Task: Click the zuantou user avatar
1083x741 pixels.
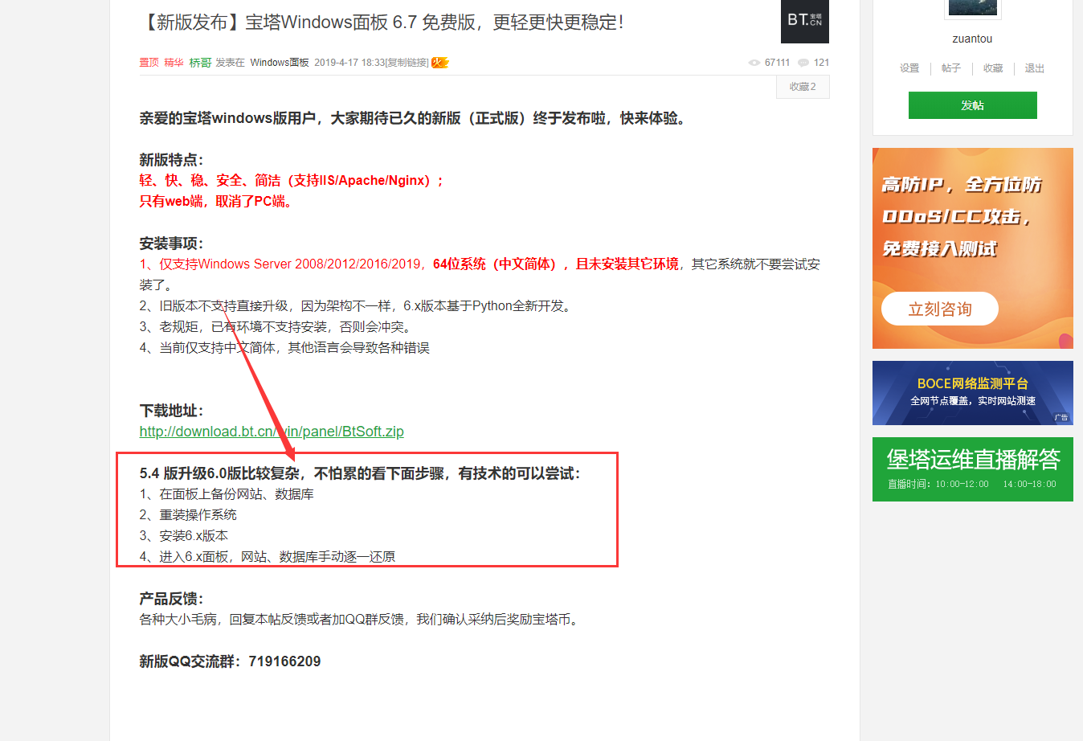Action: [973, 8]
